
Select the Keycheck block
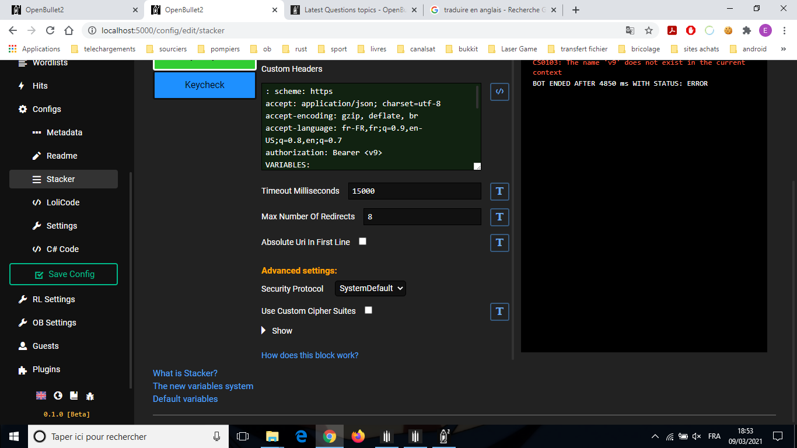(205, 85)
